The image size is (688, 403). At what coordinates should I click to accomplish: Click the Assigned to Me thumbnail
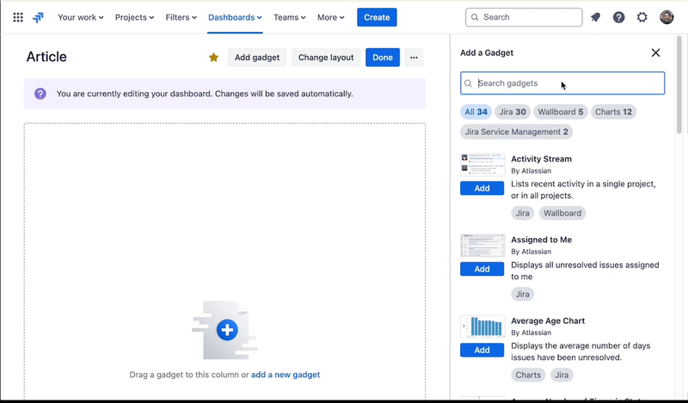[482, 246]
